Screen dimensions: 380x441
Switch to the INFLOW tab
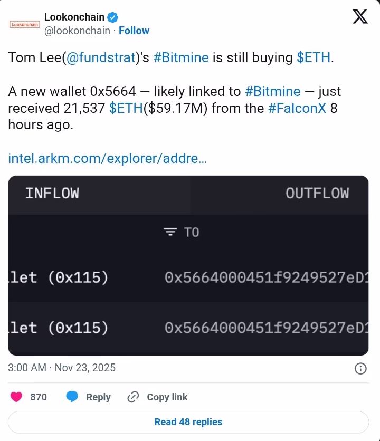coord(52,194)
